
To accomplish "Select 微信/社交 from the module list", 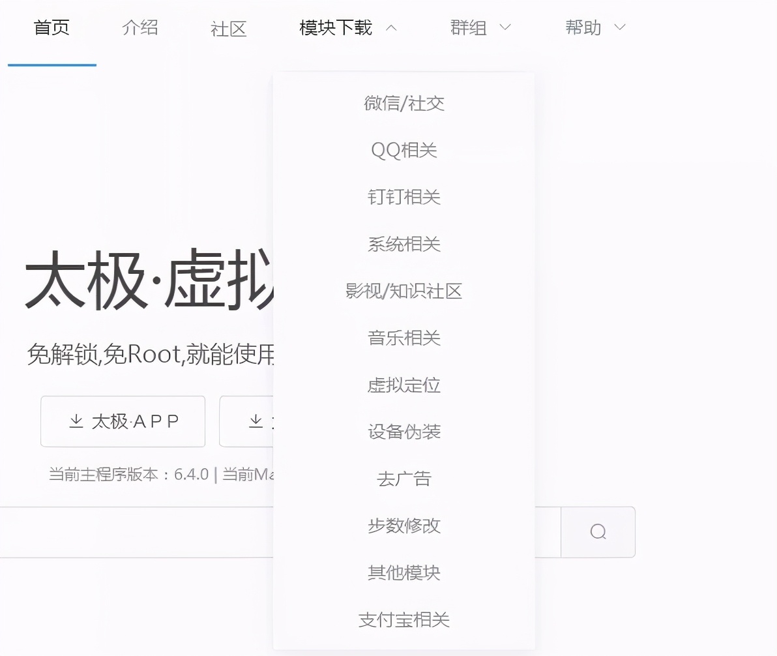I will coord(404,103).
